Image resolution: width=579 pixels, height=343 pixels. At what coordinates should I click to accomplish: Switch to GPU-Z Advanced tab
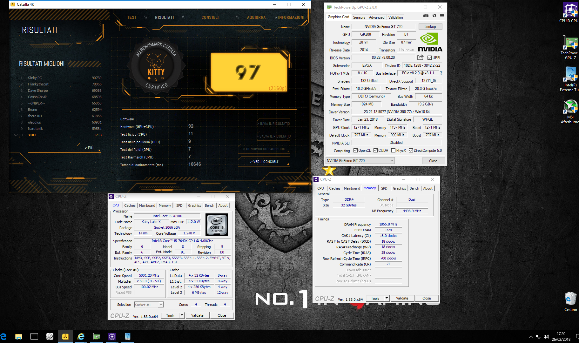click(377, 17)
